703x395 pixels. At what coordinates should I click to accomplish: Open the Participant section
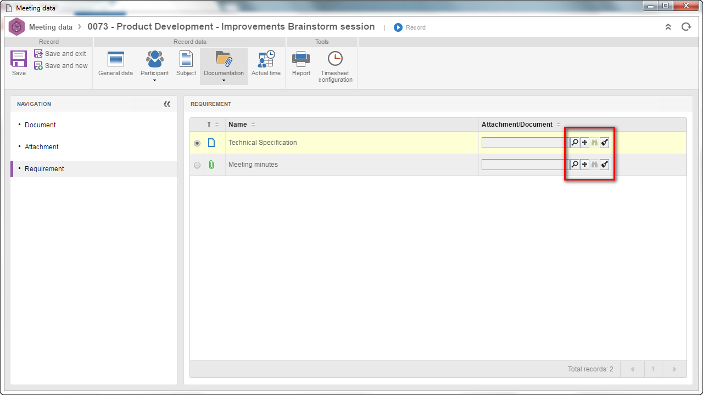154,64
